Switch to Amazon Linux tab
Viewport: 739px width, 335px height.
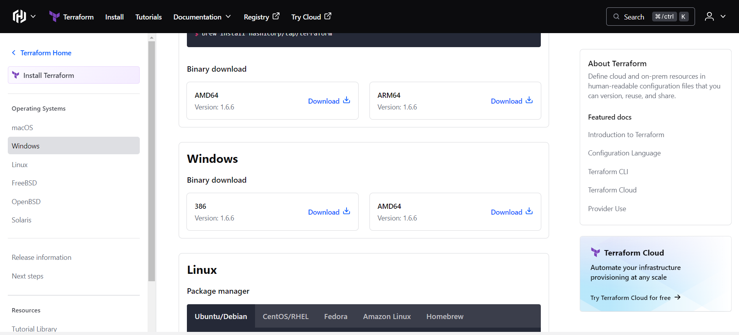tap(387, 316)
